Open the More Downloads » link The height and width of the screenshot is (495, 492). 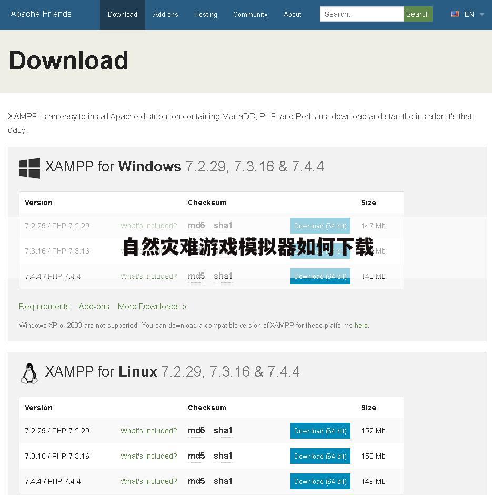152,307
